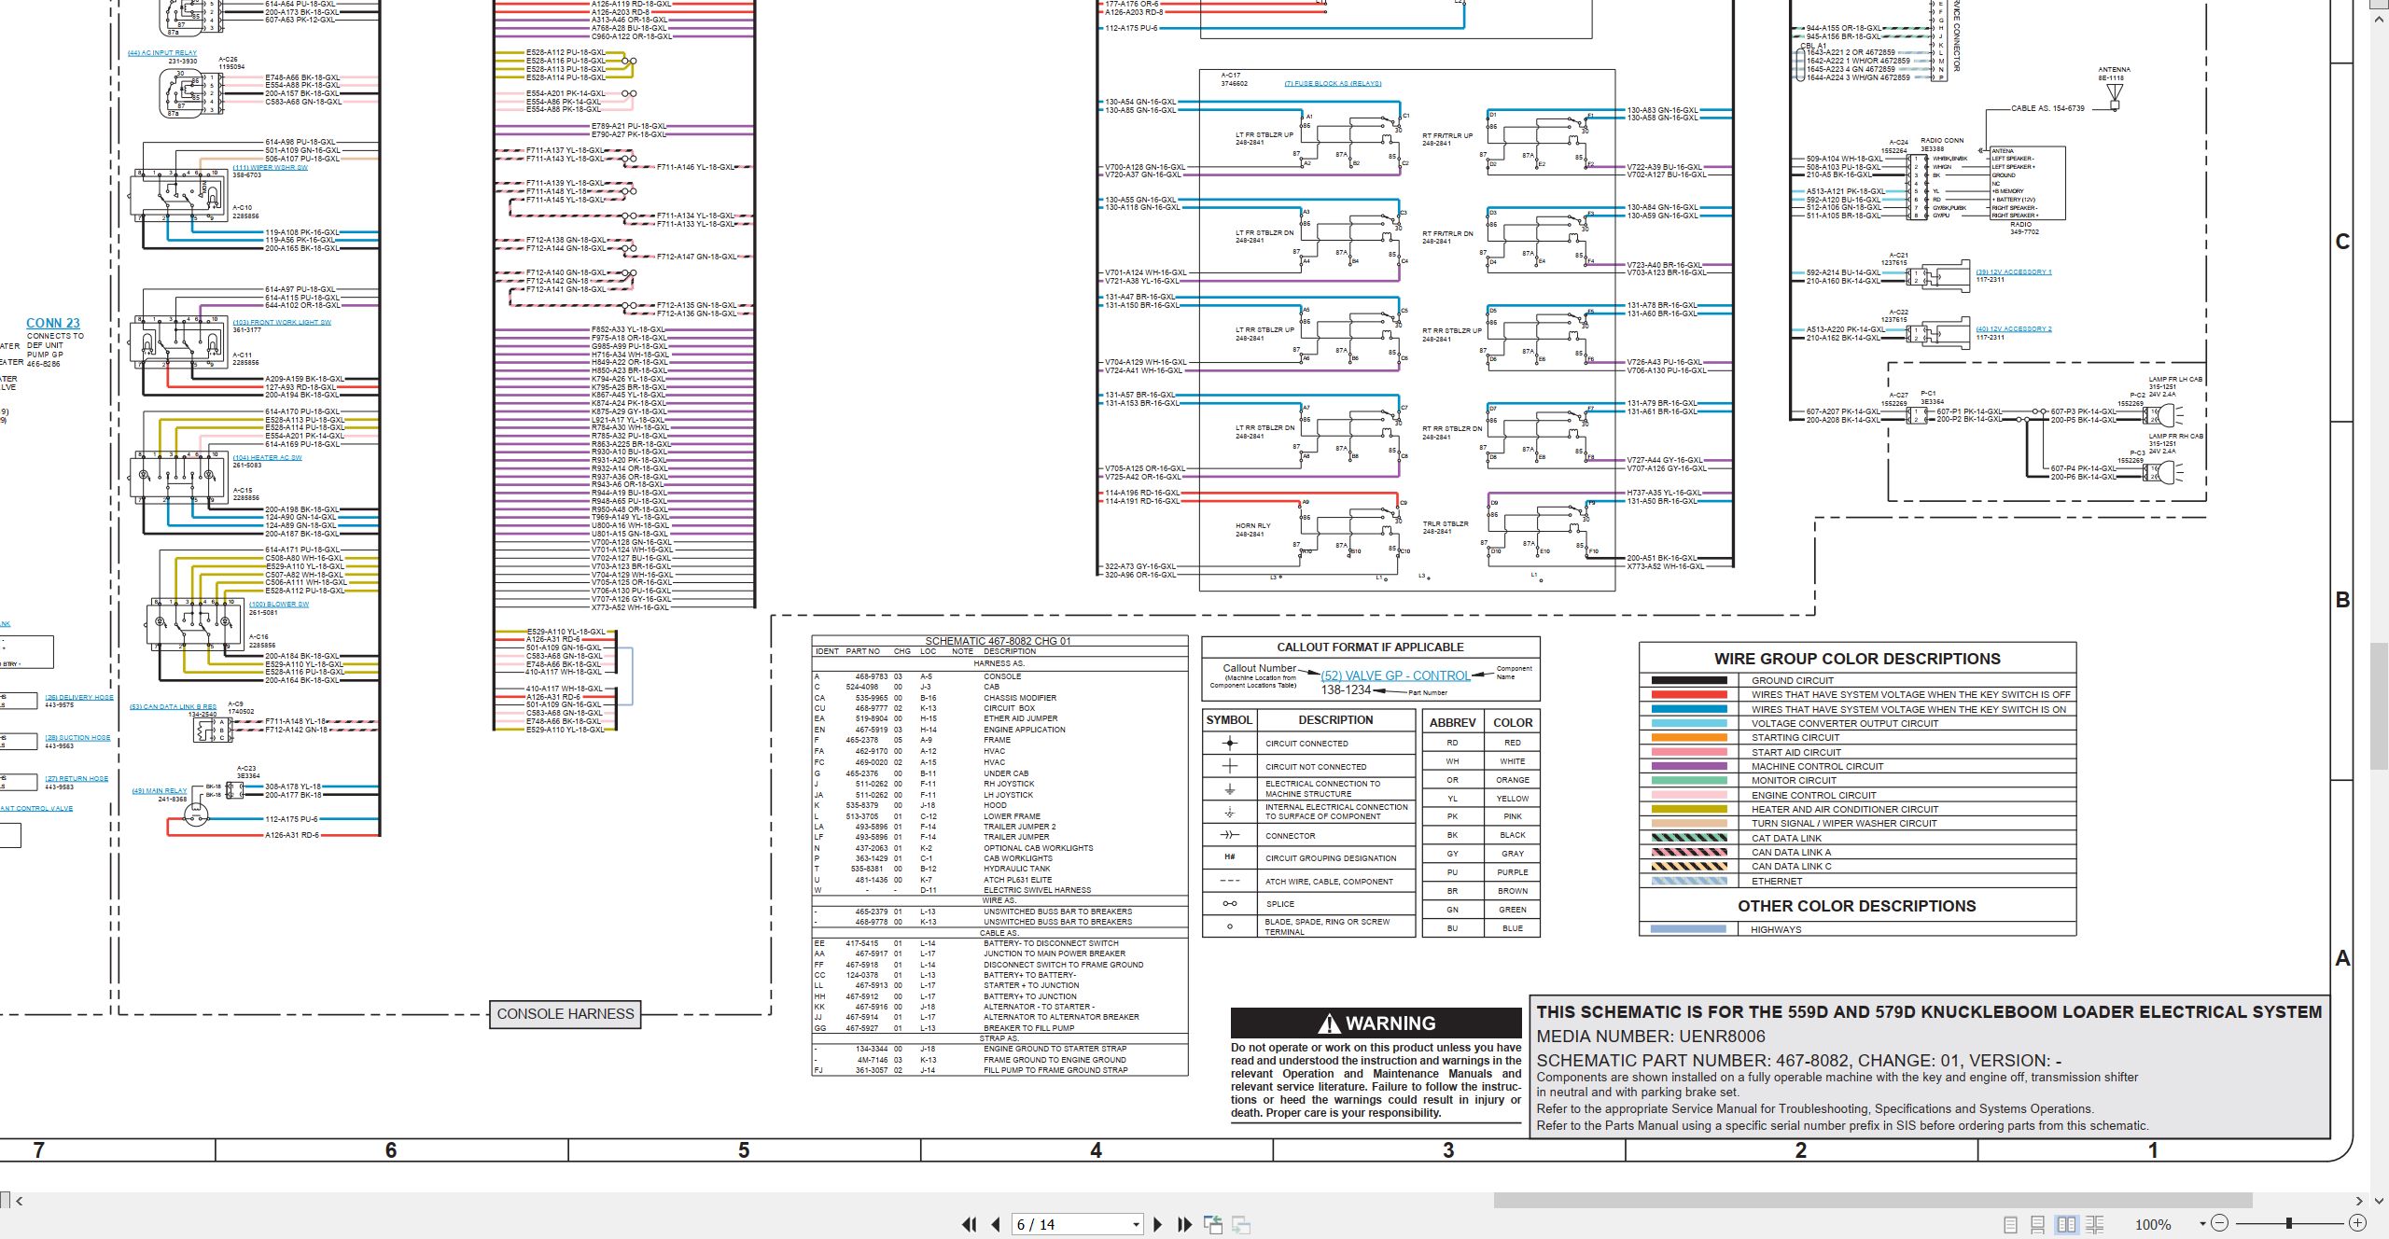This screenshot has width=2389, height=1239.
Task: Open the (44) AC INPUT RELAY link
Action: (162, 53)
